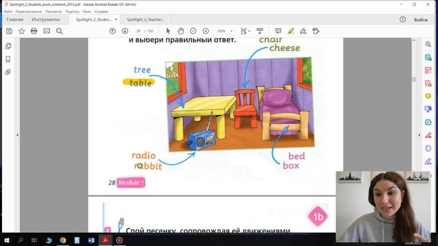The image size is (438, 246).
Task: Open Windows taskbar search
Action: click(21, 240)
